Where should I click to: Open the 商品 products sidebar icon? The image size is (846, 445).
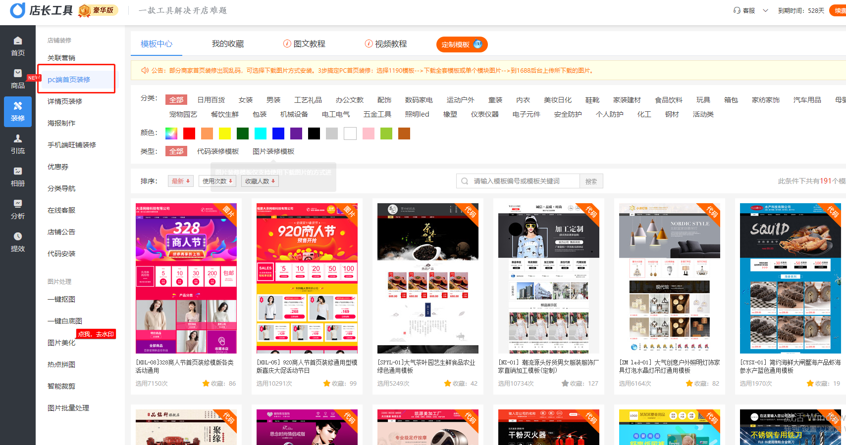coord(18,79)
